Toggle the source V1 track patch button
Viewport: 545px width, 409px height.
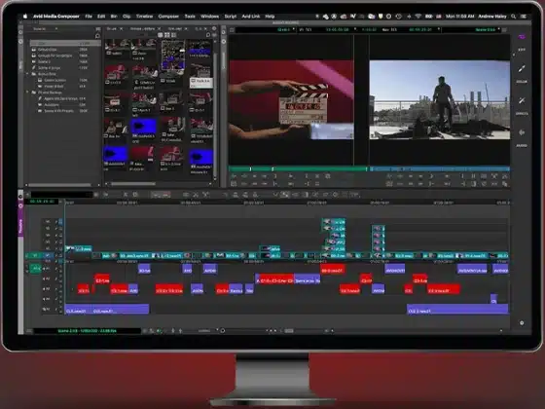tap(35, 255)
